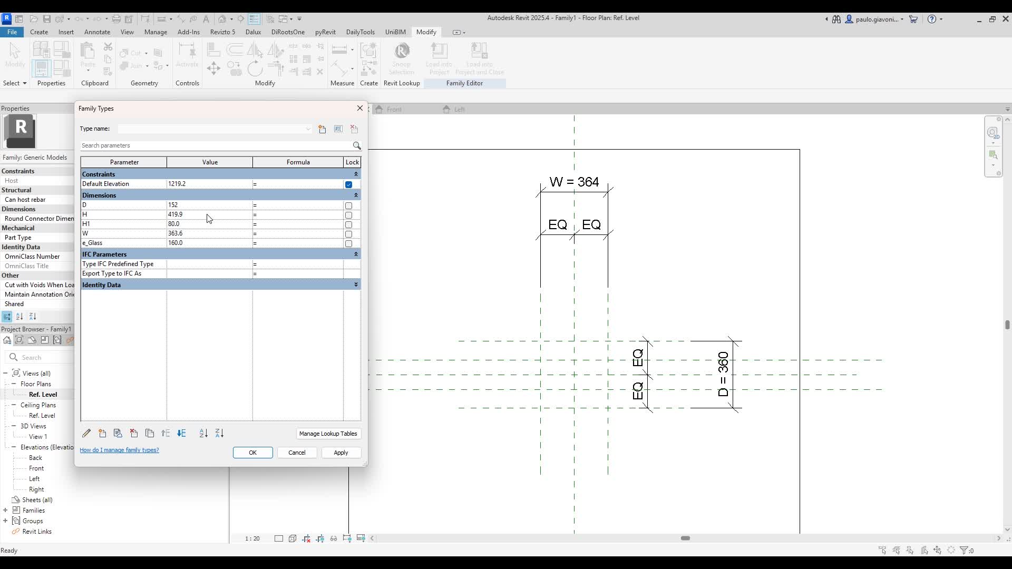Image resolution: width=1012 pixels, height=569 pixels.
Task: Click the horizontal scrollbar thumb in the view
Action: (x=685, y=538)
